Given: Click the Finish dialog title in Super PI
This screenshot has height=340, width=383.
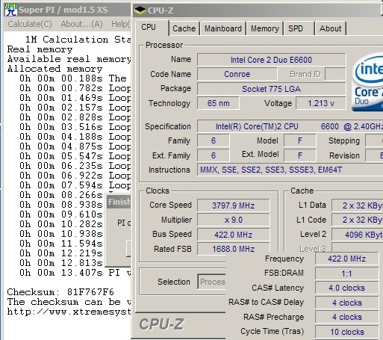Looking at the screenshot, I should (x=119, y=202).
